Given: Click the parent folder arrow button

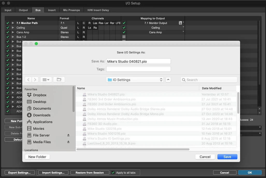Looking at the screenshot, I should point(168,80).
